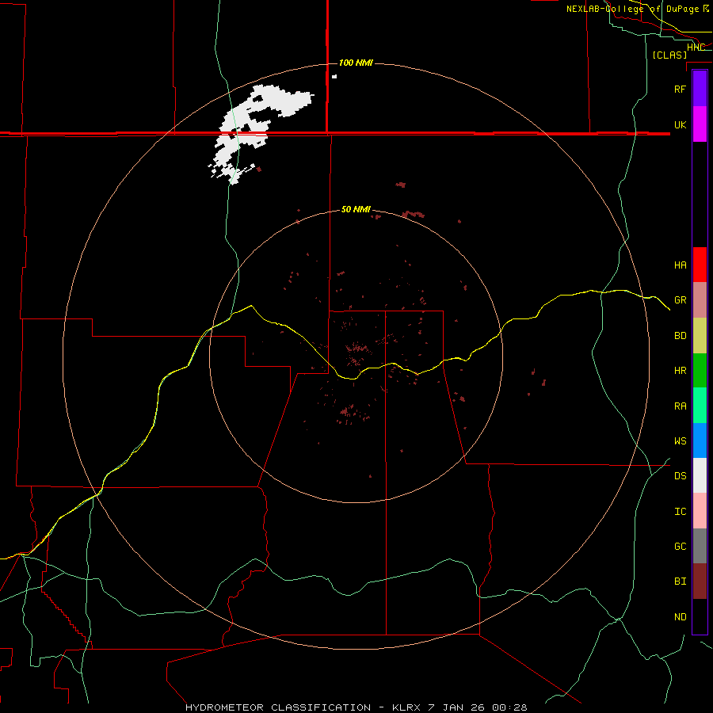
Task: Click the 100 NMI range ring label
Action: coord(356,63)
